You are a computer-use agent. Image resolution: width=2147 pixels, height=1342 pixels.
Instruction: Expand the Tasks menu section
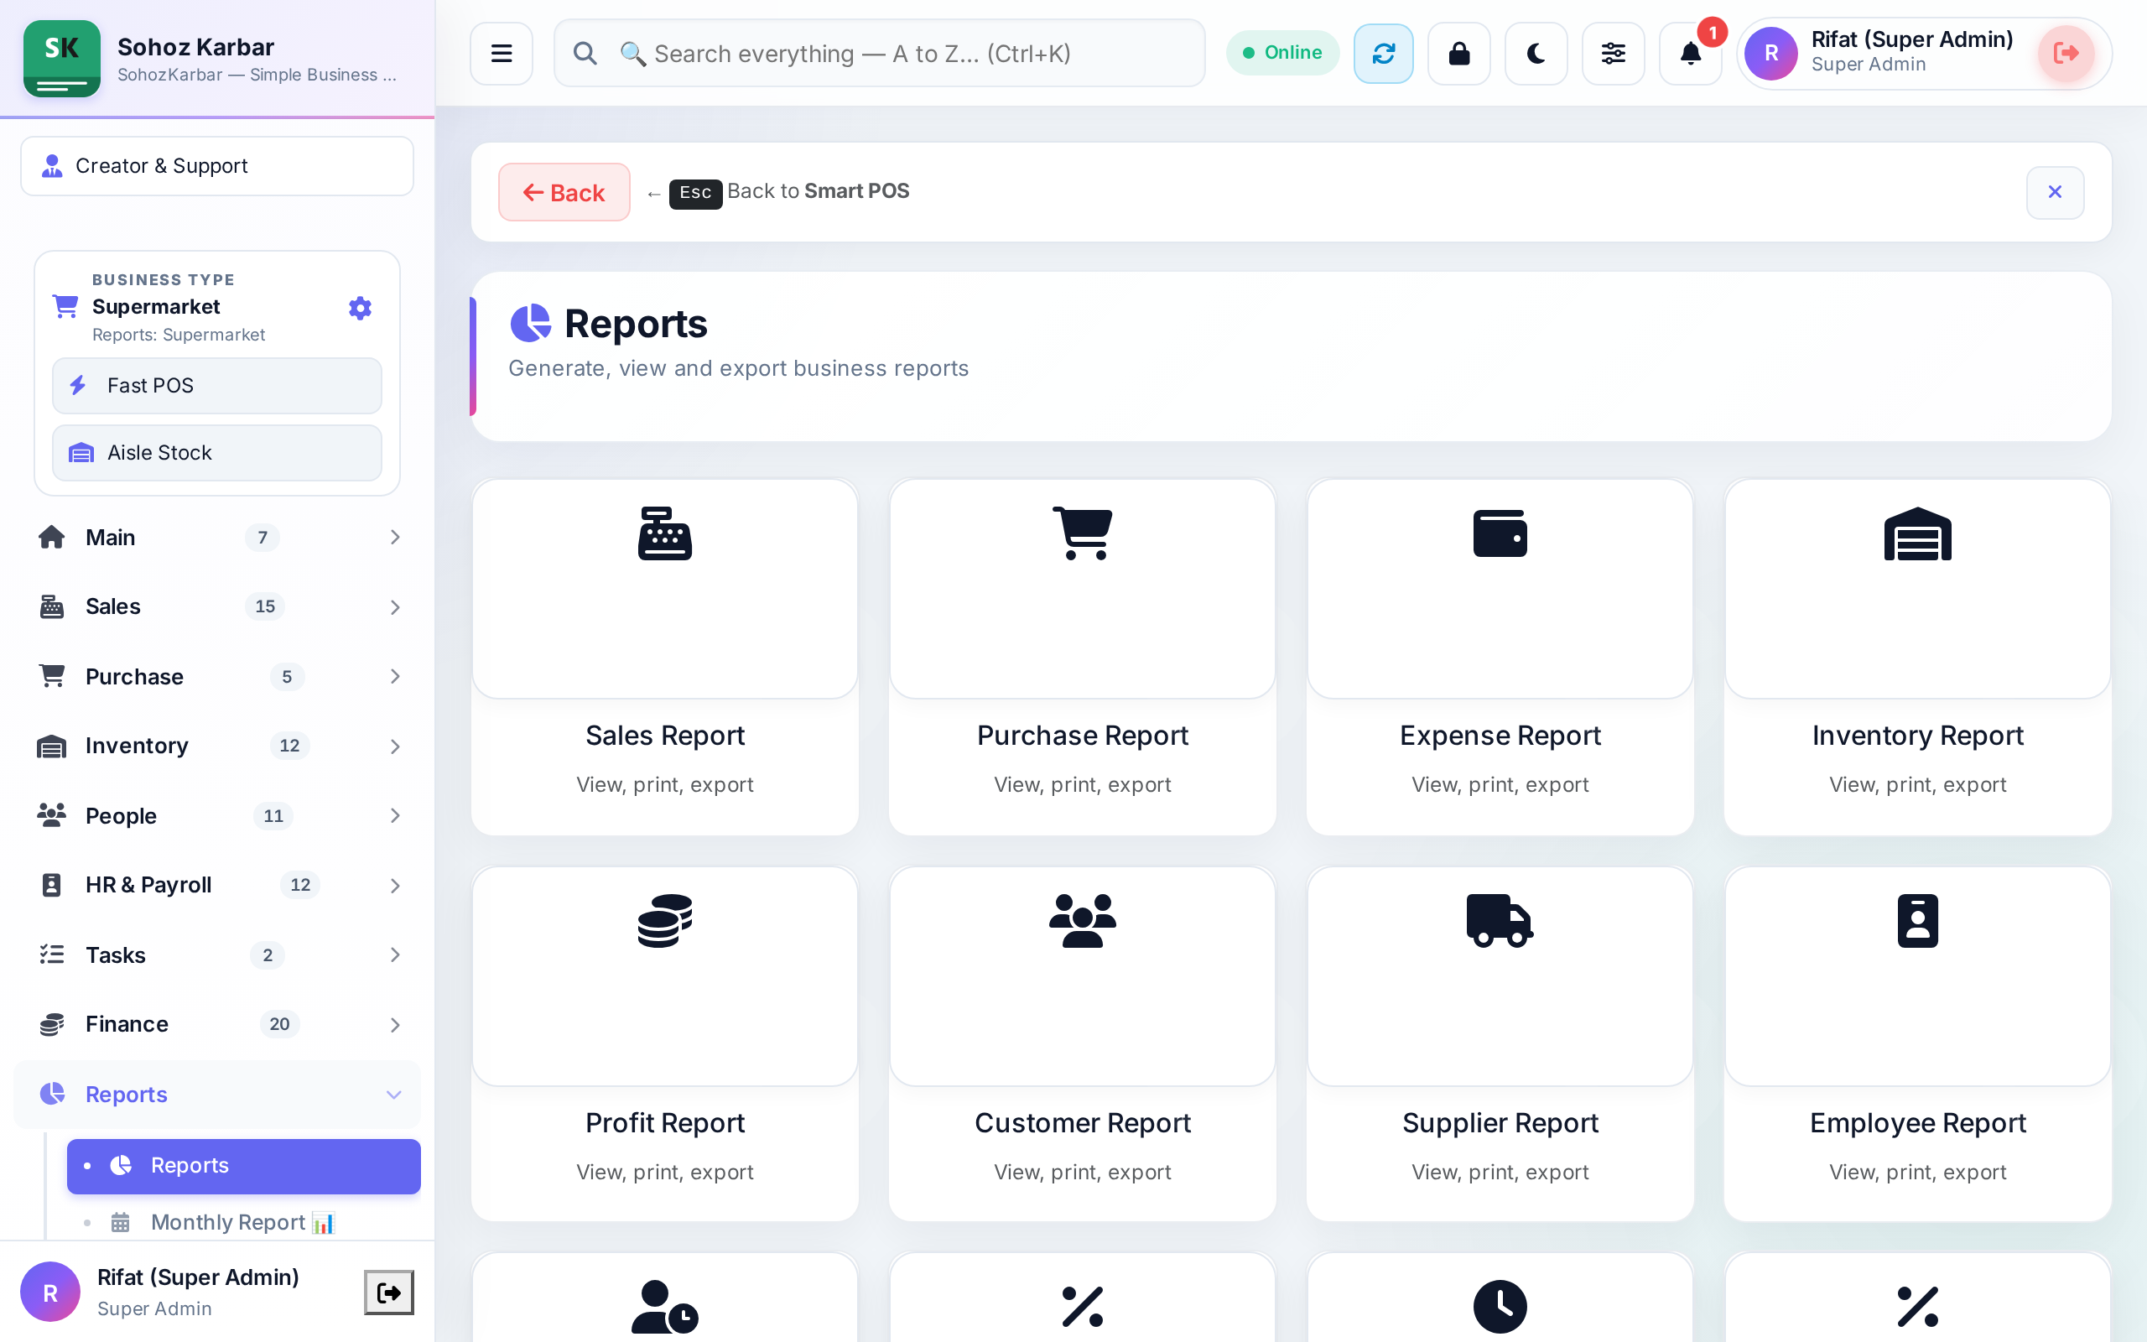click(x=217, y=955)
